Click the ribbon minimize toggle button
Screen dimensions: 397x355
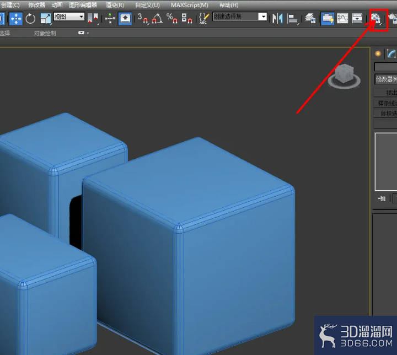[81, 33]
